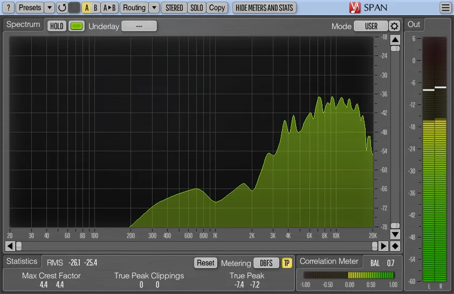
Task: Select the A state slot
Action: coord(87,8)
